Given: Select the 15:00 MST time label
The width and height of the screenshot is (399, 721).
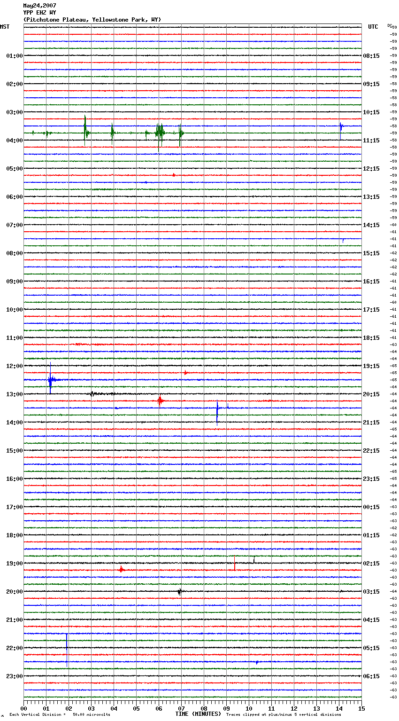Looking at the screenshot, I should [15, 451].
